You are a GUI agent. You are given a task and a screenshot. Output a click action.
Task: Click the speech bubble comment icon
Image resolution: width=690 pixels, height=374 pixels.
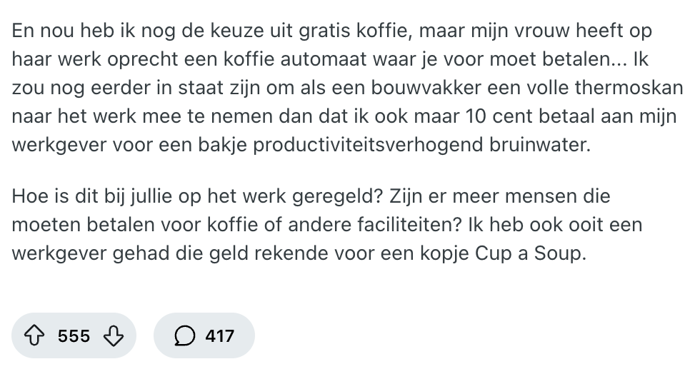pos(185,335)
